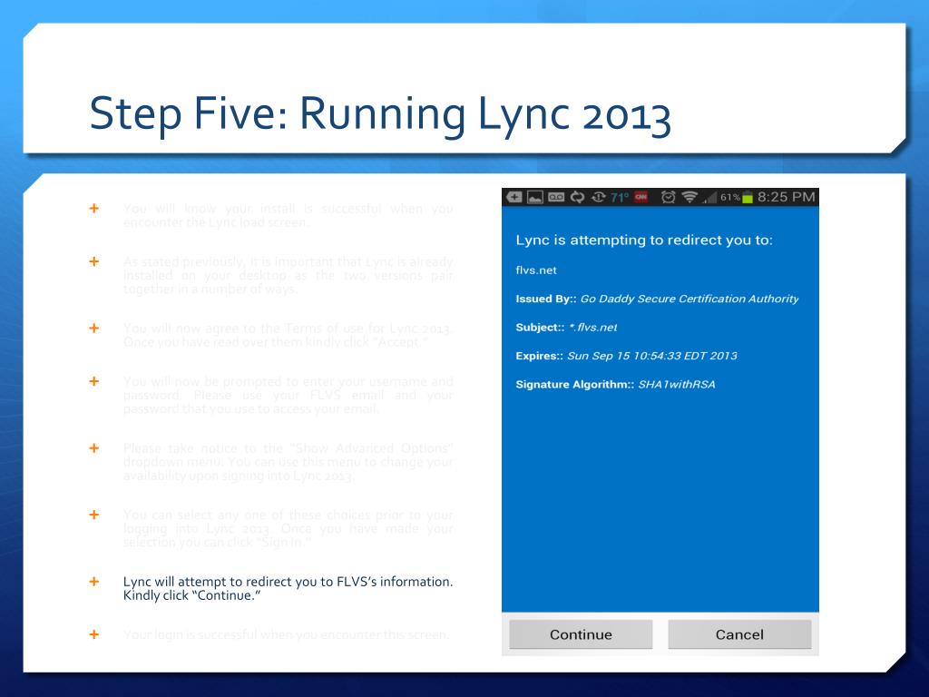
Task: Tap the cellular signal strength icon
Action: coord(709,197)
